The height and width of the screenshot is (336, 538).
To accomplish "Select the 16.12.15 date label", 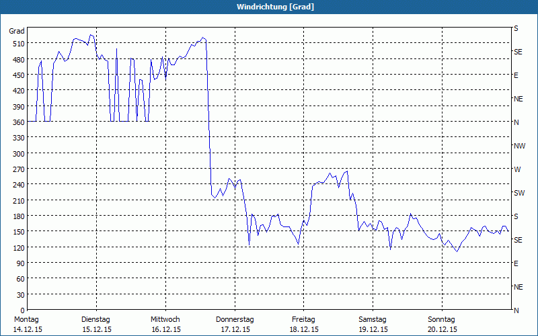I will tap(166, 329).
